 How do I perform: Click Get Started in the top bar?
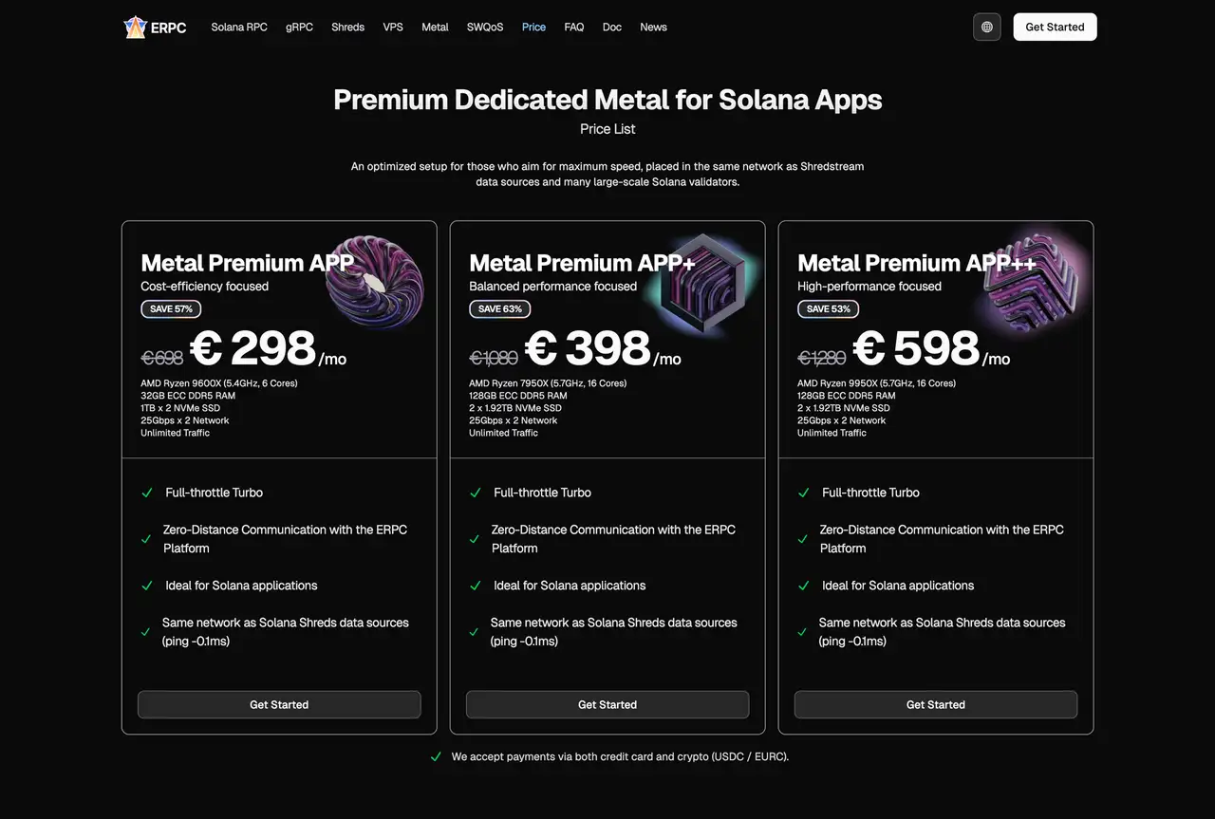point(1055,27)
